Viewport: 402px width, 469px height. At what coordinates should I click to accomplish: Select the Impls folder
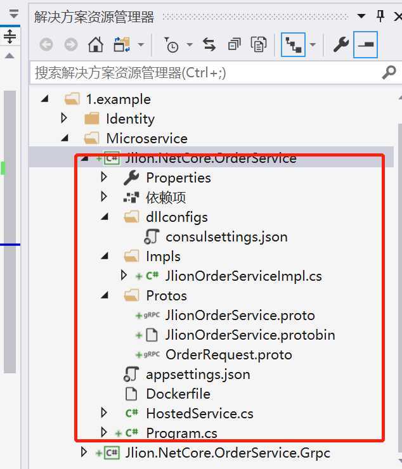(x=163, y=257)
